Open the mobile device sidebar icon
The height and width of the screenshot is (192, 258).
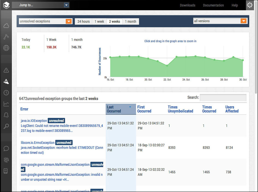[x=6, y=171]
